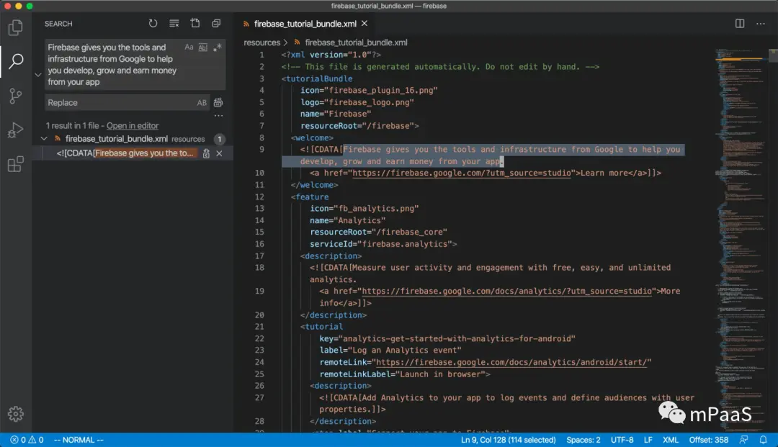Click the minimap code overview
The width and height of the screenshot is (778, 447).
click(738, 180)
